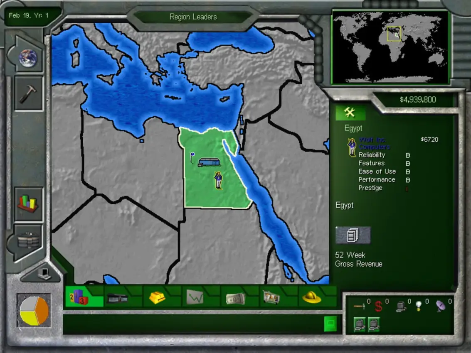This screenshot has height=353, width=471.
Task: Click the stacked disks icon in left sidebar
Action: pos(28,241)
